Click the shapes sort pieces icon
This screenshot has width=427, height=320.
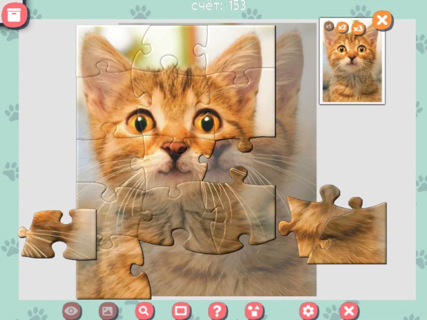[254, 310]
